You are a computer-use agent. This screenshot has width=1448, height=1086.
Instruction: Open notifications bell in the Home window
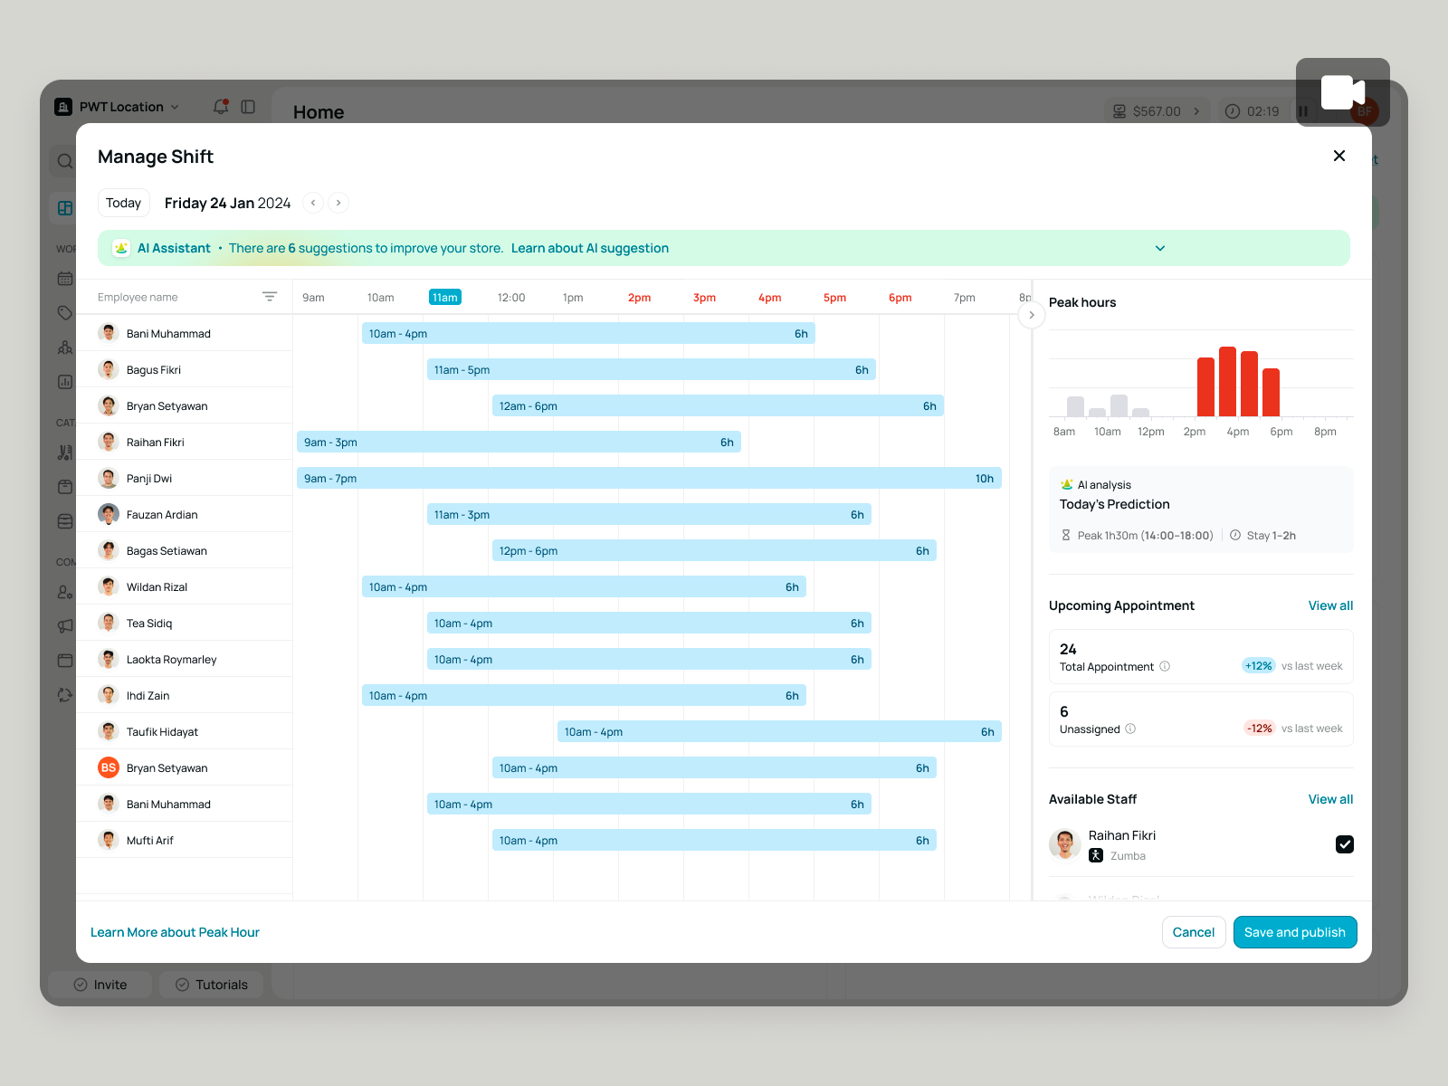tap(220, 107)
